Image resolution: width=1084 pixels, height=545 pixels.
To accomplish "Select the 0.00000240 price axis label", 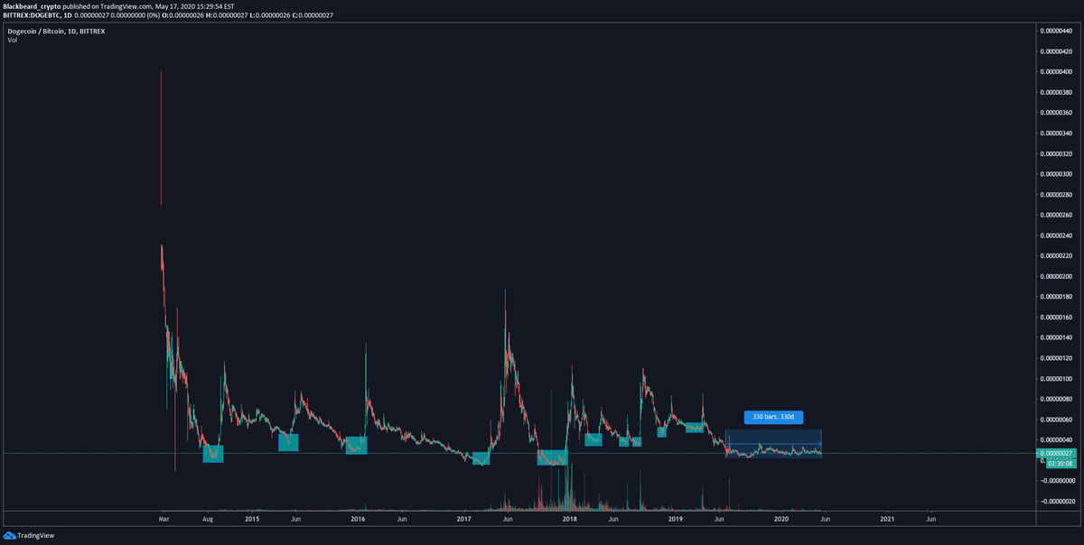I will (x=1056, y=236).
